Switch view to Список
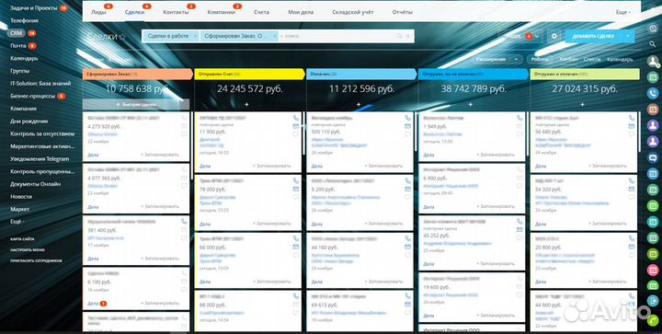This screenshot has width=662, height=334. coord(592,60)
